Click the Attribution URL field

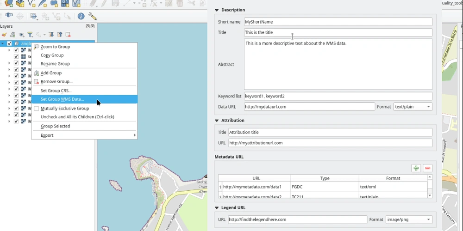point(330,143)
